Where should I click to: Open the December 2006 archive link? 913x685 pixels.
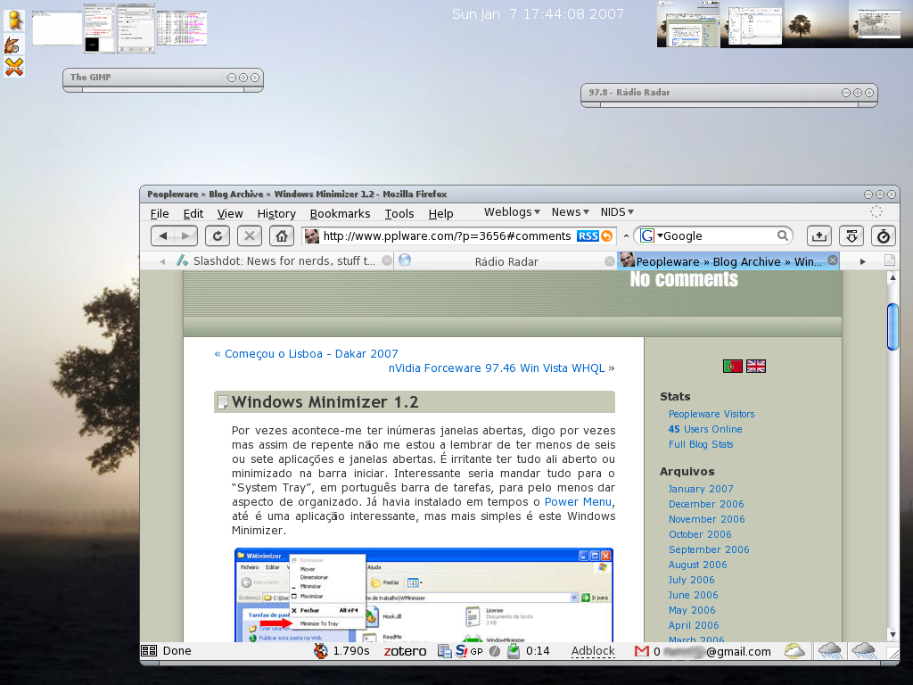tap(706, 504)
